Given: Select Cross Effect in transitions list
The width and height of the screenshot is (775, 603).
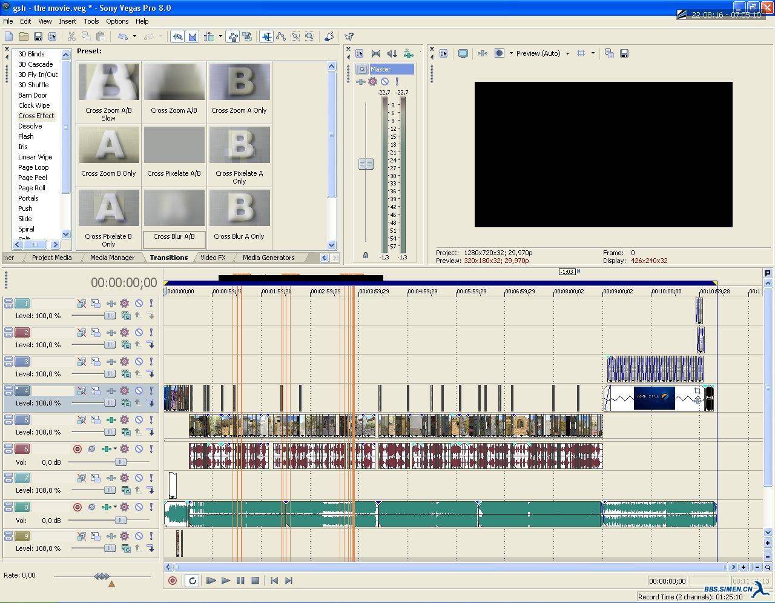Looking at the screenshot, I should click(36, 116).
